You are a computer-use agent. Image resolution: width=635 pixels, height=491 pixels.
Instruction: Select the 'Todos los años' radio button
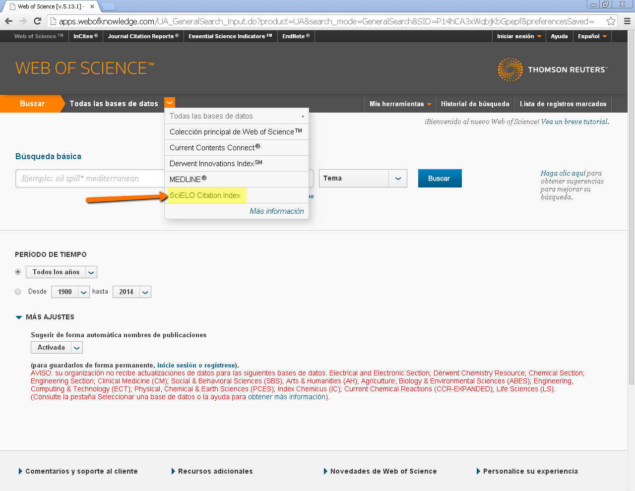[18, 272]
